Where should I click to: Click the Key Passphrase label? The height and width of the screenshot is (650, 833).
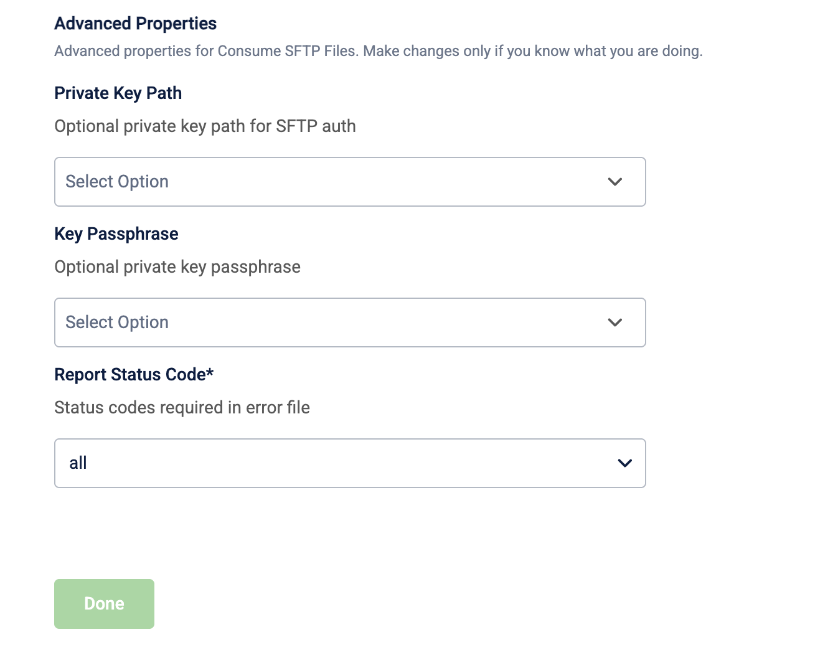116,234
